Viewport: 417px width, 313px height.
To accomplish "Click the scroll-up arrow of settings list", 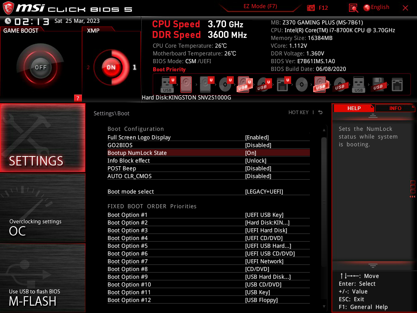I will tap(324, 130).
